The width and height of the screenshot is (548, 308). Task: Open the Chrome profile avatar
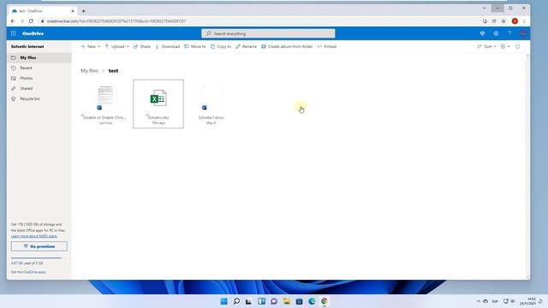(515, 21)
